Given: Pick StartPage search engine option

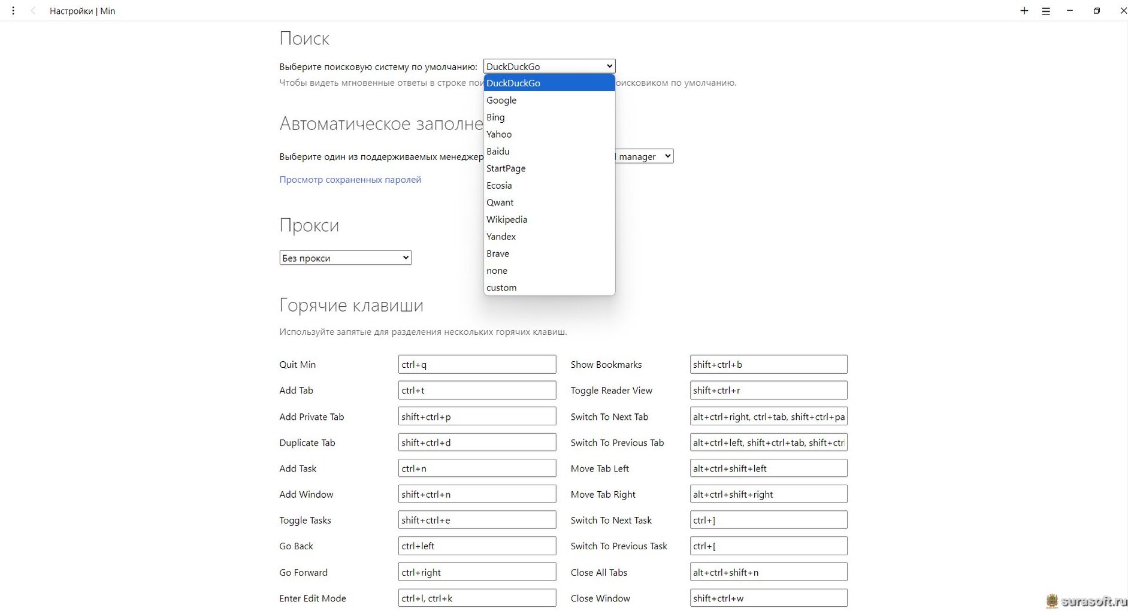Looking at the screenshot, I should 549,168.
